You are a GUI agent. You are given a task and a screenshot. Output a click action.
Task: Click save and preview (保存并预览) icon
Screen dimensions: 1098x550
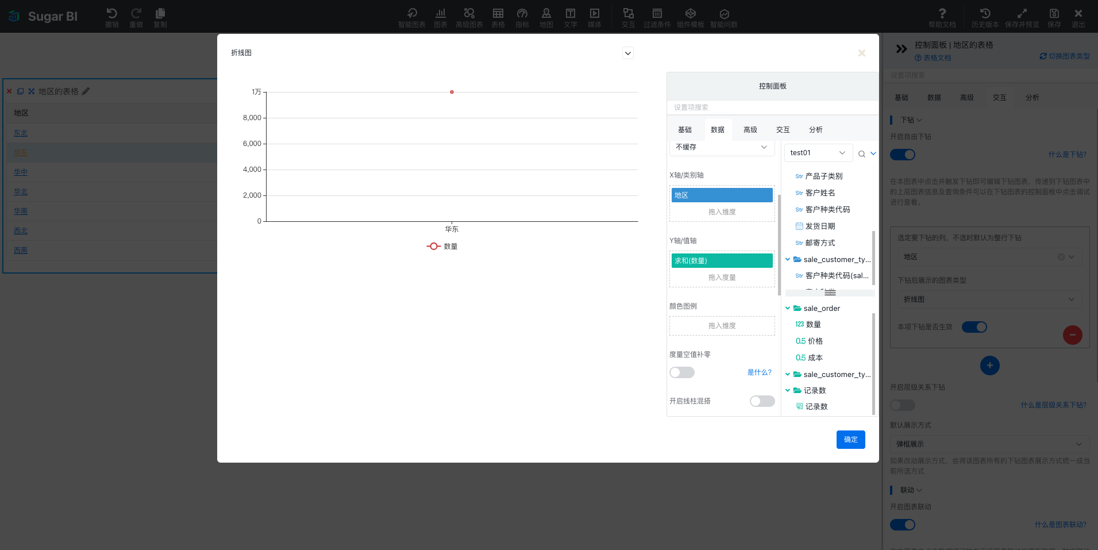tap(1022, 13)
